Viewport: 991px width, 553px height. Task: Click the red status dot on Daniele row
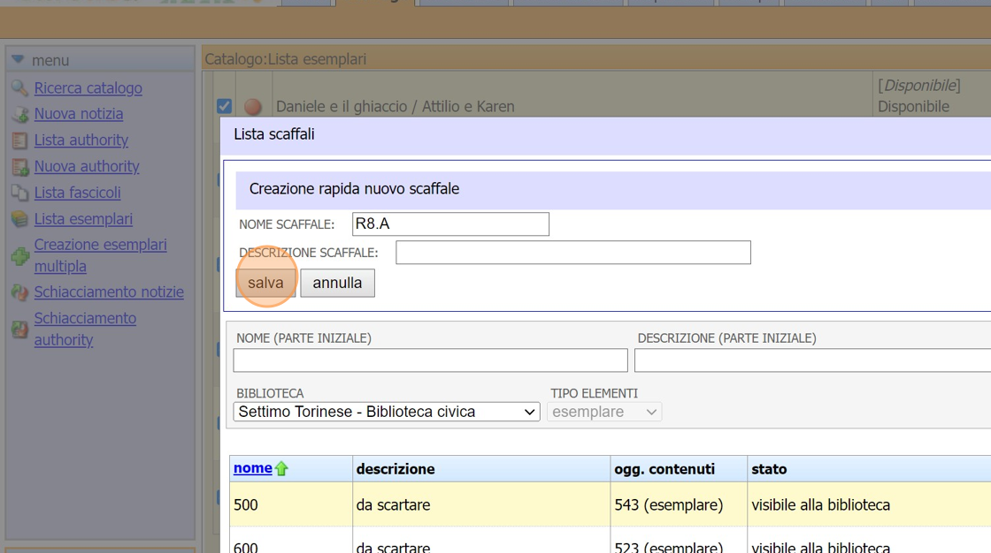click(x=253, y=107)
